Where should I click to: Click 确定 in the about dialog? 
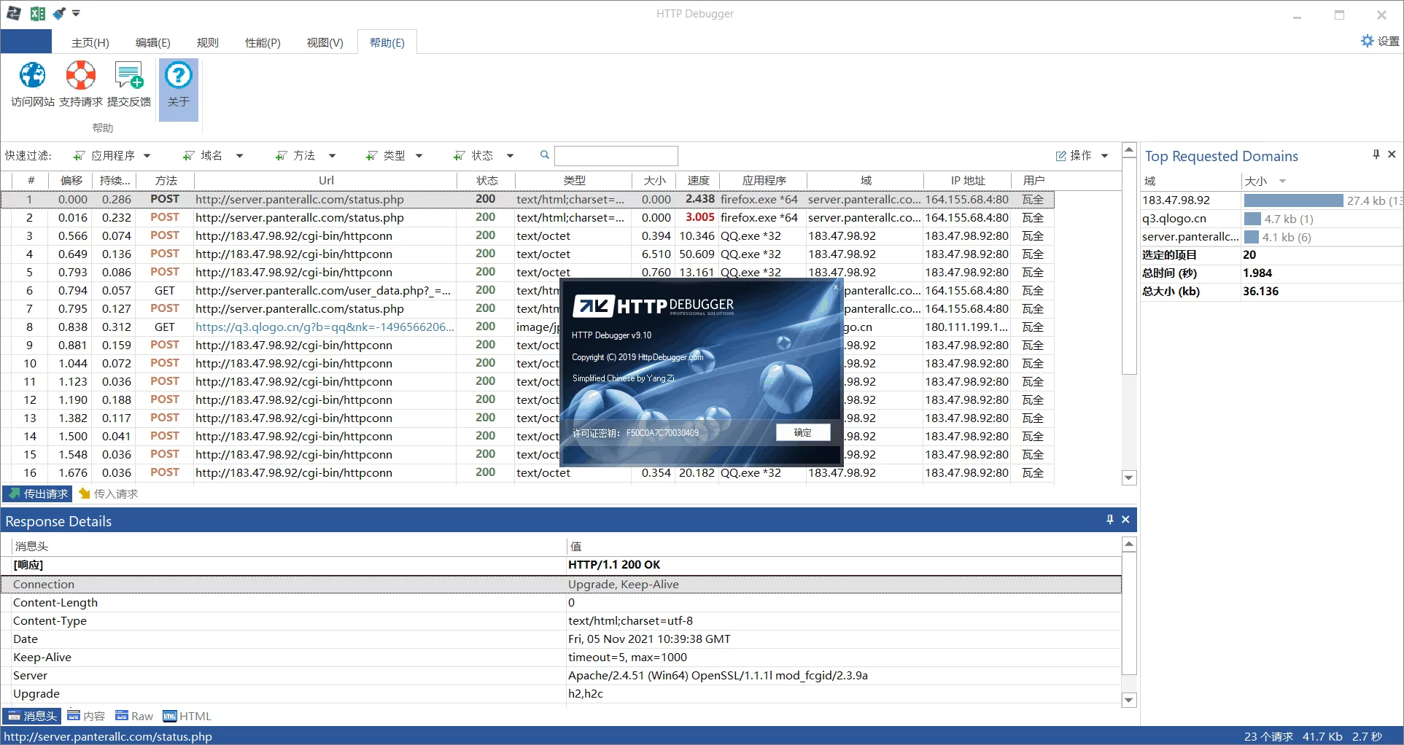click(803, 432)
